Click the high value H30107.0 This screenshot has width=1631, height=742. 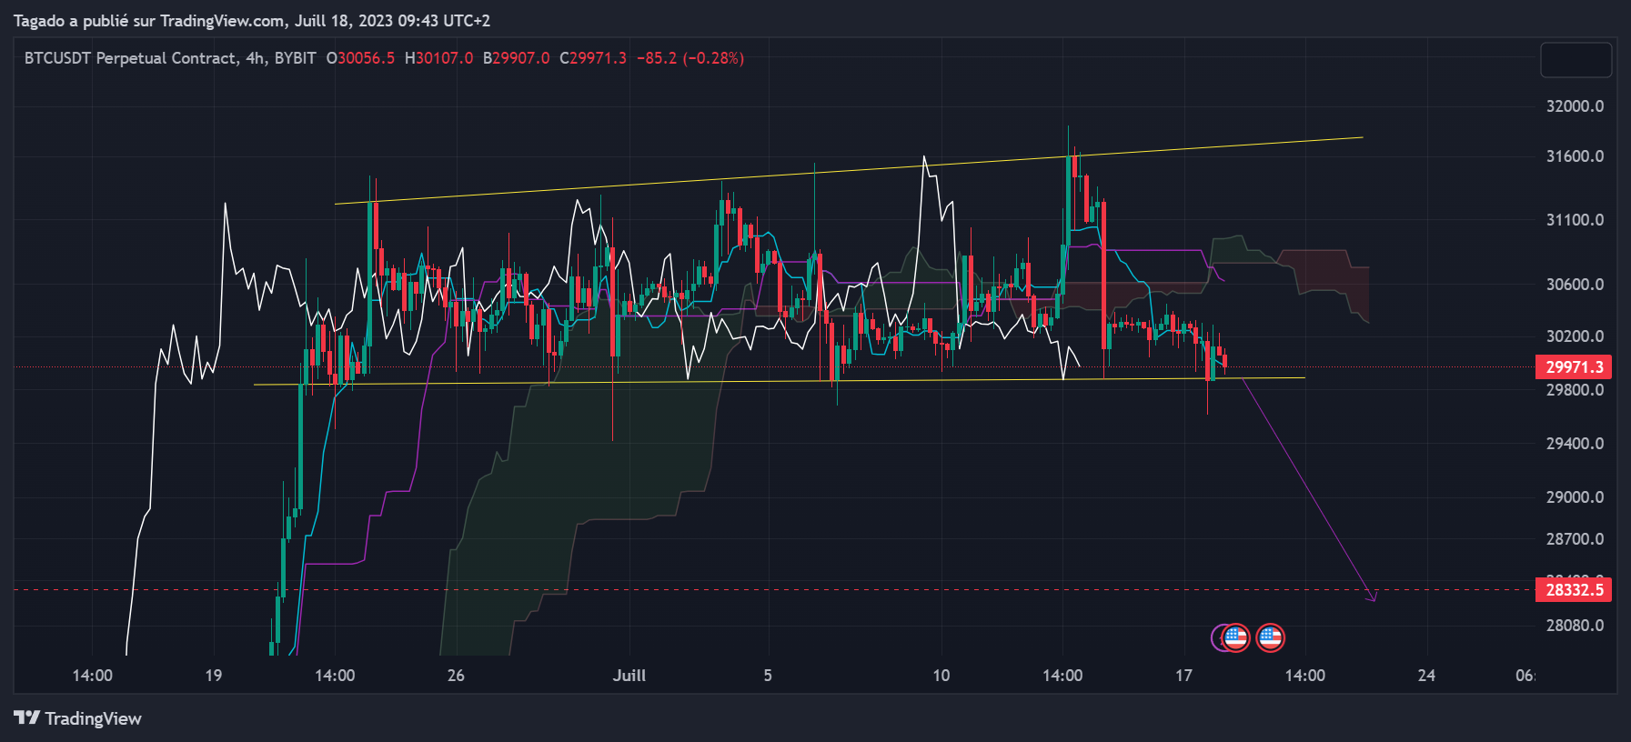[x=438, y=58]
